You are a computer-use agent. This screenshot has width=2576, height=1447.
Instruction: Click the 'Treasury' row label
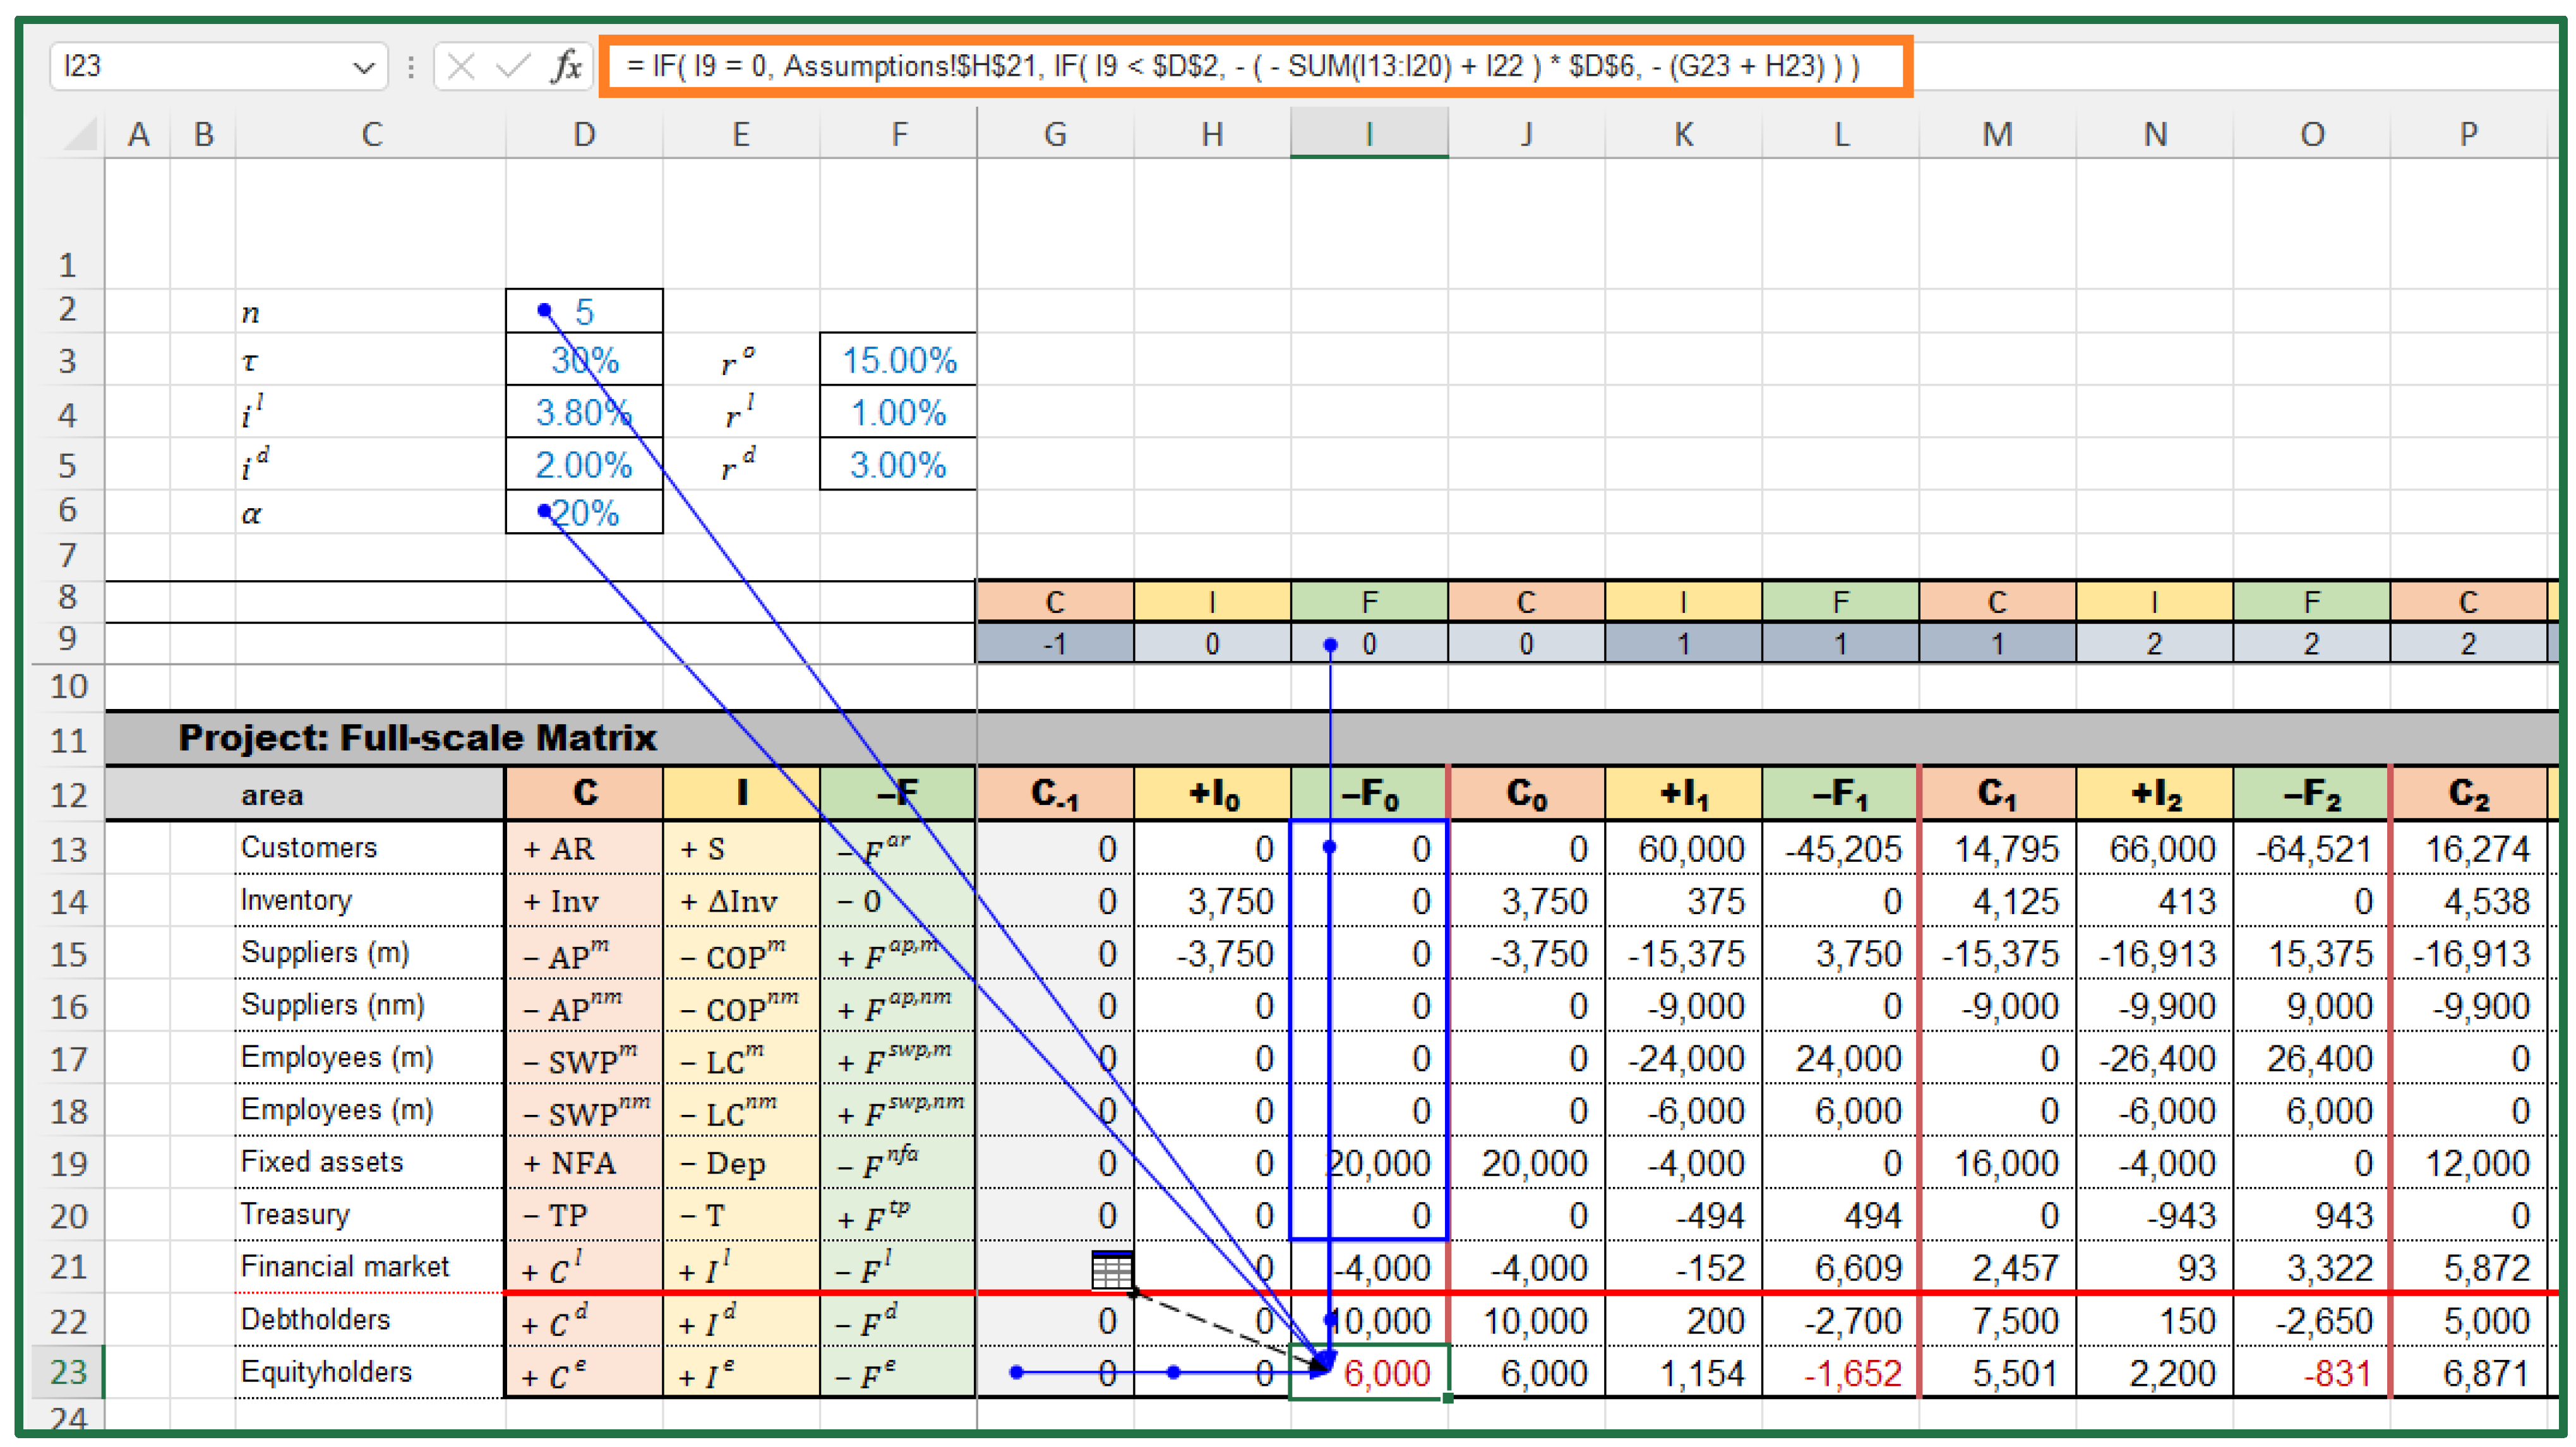[x=295, y=1215]
